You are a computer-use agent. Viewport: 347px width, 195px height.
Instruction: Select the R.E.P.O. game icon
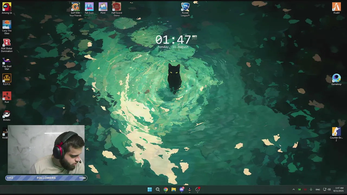[x=7, y=80]
